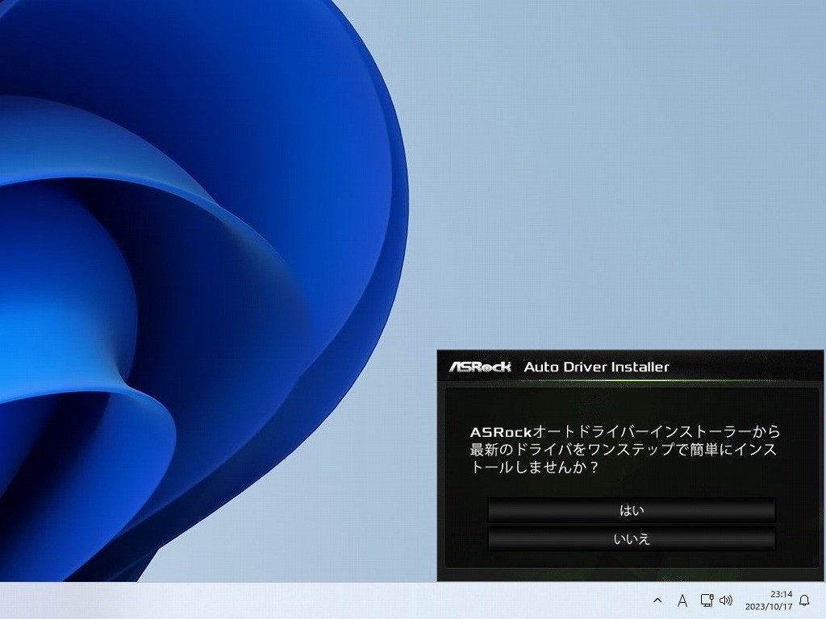This screenshot has height=619, width=826.
Task: Click the show desktop sliver at taskbar's right edge
Action: (823, 600)
